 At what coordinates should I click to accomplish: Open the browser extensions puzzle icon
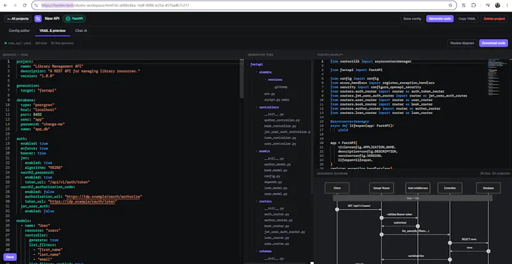pos(474,5)
